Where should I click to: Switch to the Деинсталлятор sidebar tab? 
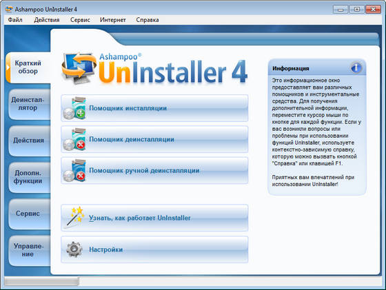coord(29,104)
